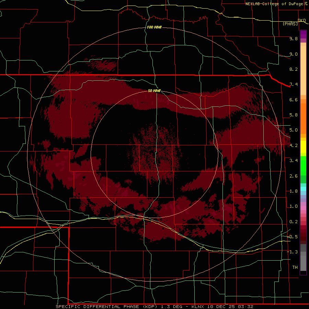Click the [PHAS] legend header
The width and height of the screenshot is (309, 309).
point(290,24)
